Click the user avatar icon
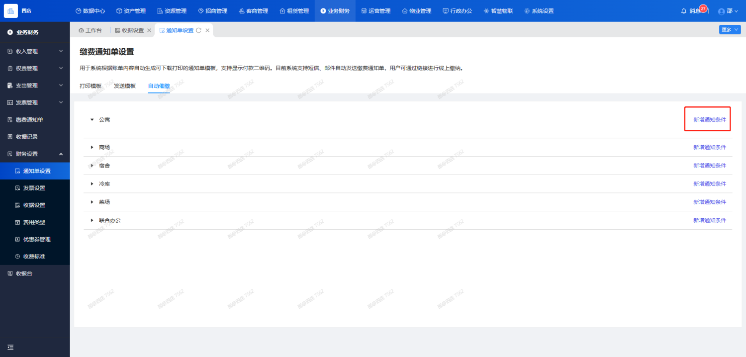 (722, 11)
